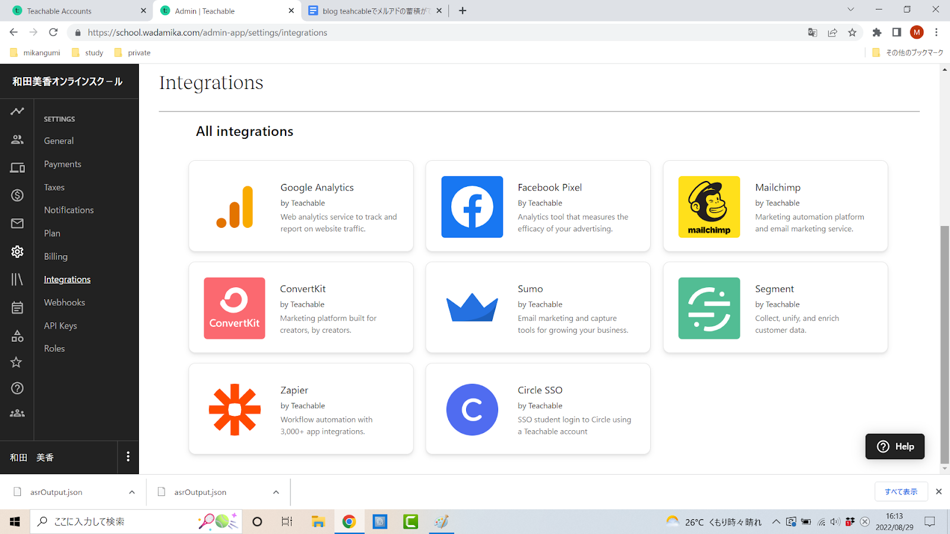The image size is (950, 534).
Task: Open the その他のブックマーク folder
Action: click(907, 53)
